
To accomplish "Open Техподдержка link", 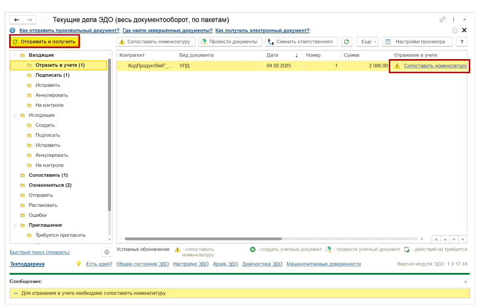I will (x=27, y=264).
